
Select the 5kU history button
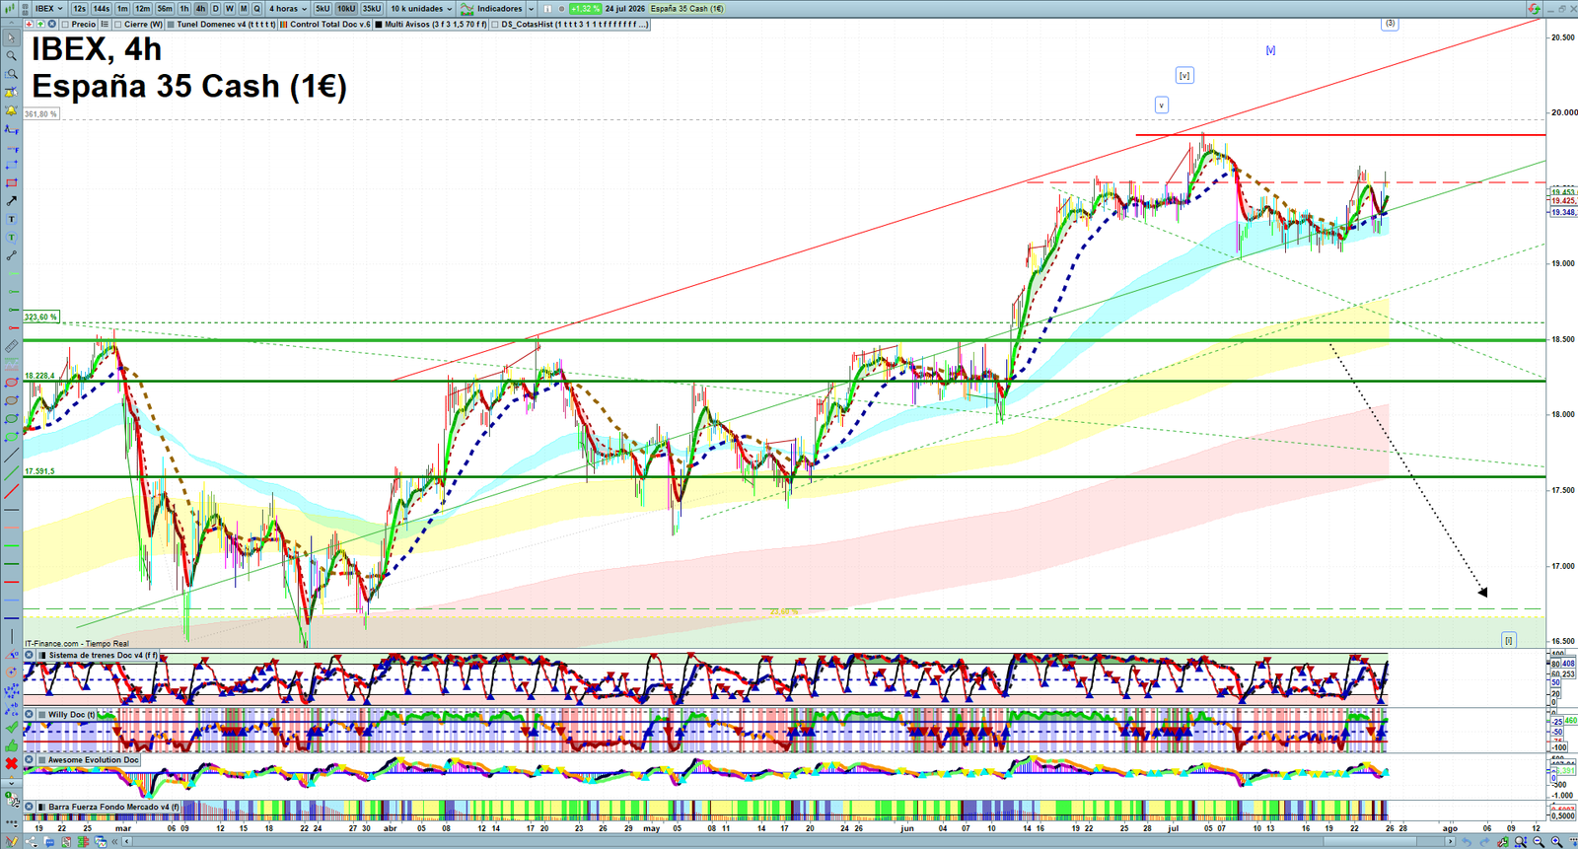[x=323, y=8]
